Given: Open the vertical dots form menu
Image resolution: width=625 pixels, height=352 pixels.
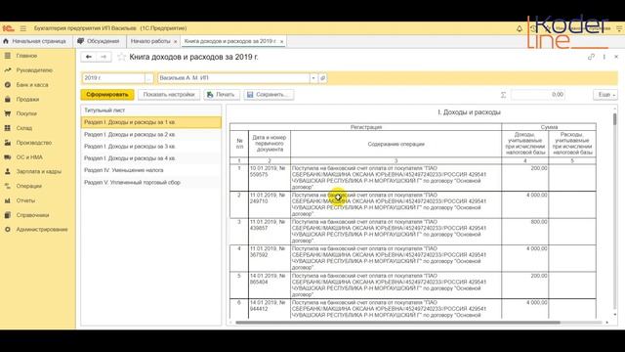Looking at the screenshot, I should [604, 57].
